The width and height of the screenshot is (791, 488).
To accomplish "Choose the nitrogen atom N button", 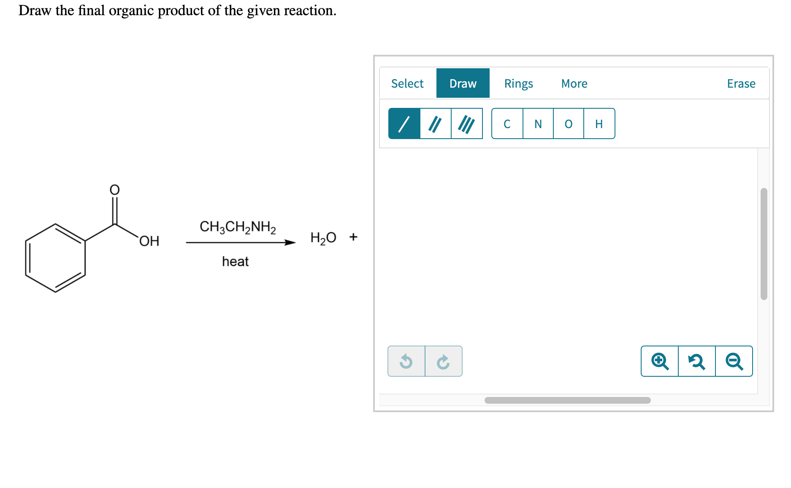I will (538, 123).
